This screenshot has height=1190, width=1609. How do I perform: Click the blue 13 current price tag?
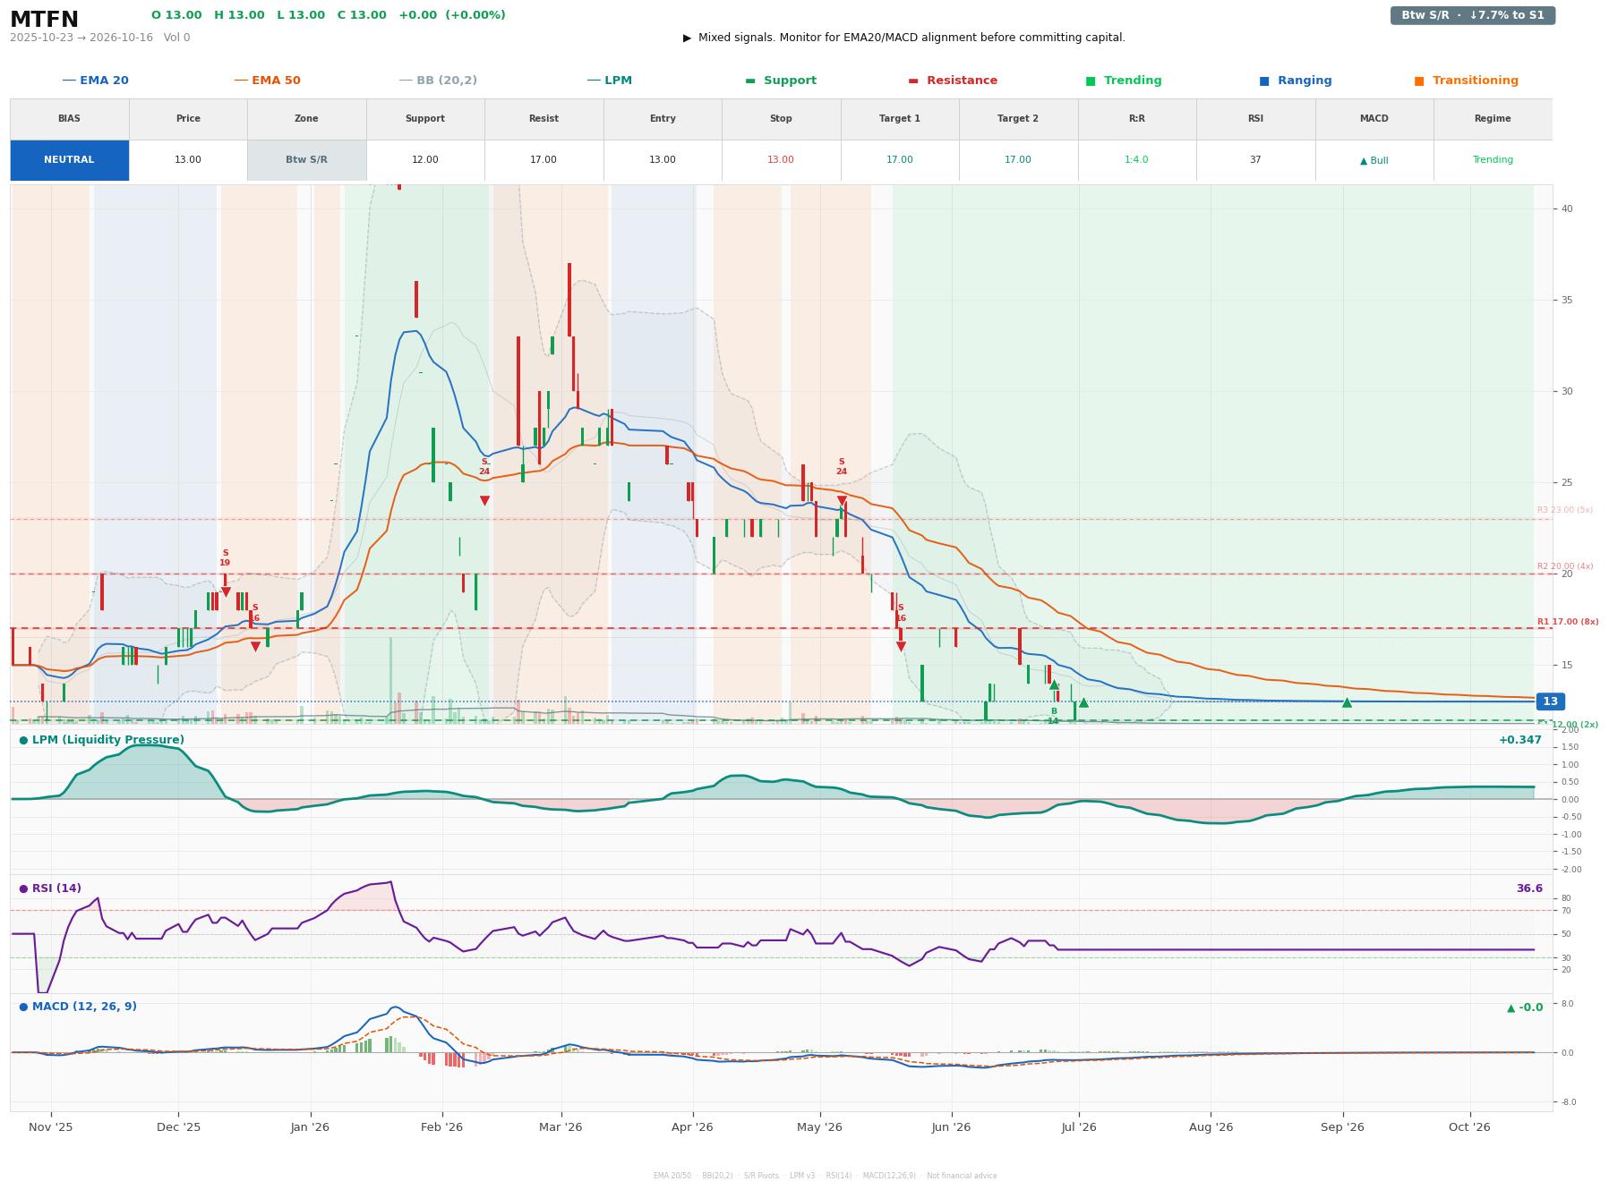tap(1550, 701)
